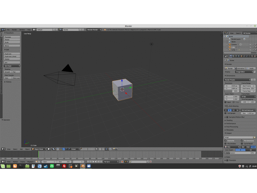This screenshot has width=257, height=193.
Task: Open the Constraints properties chain icon
Action: pyautogui.click(x=244, y=56)
